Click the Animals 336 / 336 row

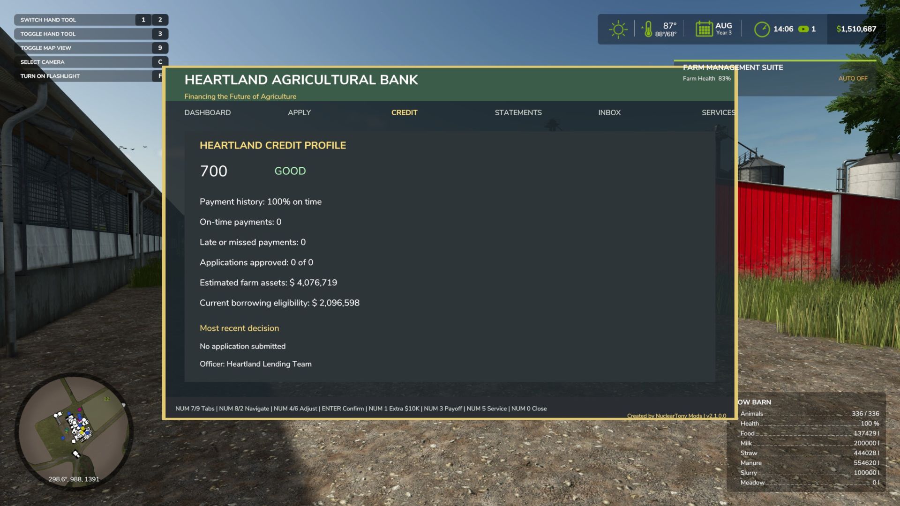(x=810, y=414)
